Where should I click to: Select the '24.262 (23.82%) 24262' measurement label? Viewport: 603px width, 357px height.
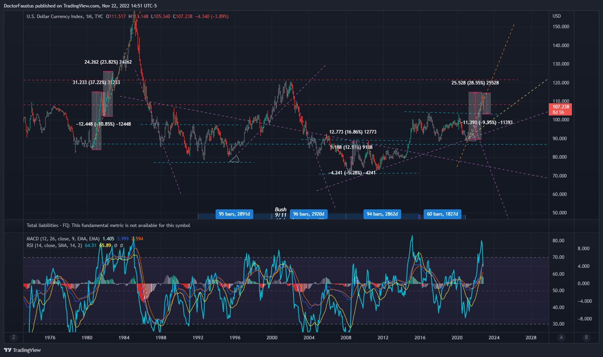[x=108, y=62]
